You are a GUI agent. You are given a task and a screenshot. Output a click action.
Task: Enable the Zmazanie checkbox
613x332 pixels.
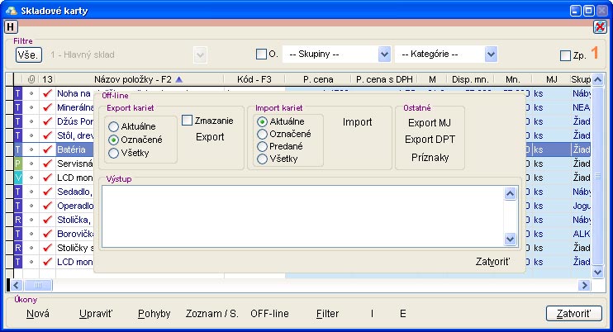tap(188, 121)
